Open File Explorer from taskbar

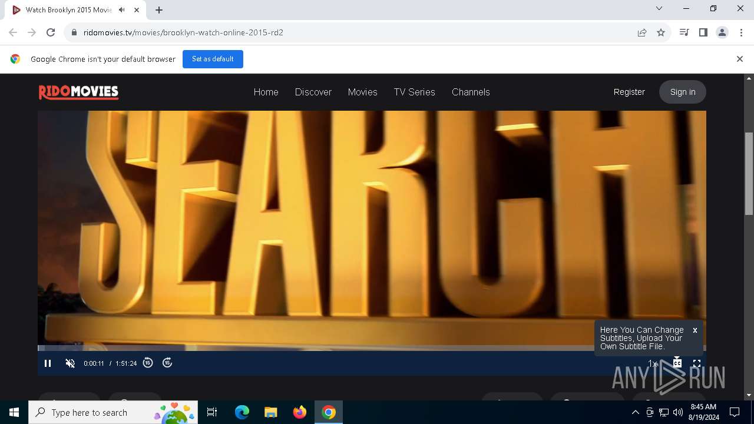click(271, 412)
